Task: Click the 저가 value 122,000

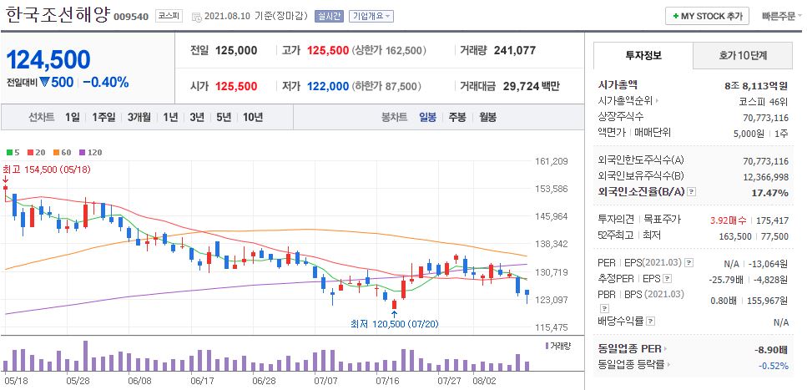Action: (328, 86)
